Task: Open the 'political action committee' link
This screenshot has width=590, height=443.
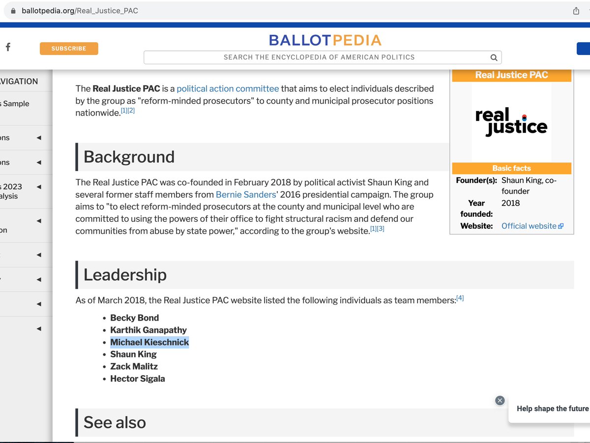Action: point(228,89)
